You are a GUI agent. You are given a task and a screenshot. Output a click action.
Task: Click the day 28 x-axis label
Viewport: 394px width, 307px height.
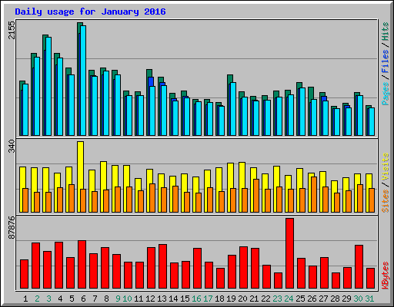(x=335, y=299)
